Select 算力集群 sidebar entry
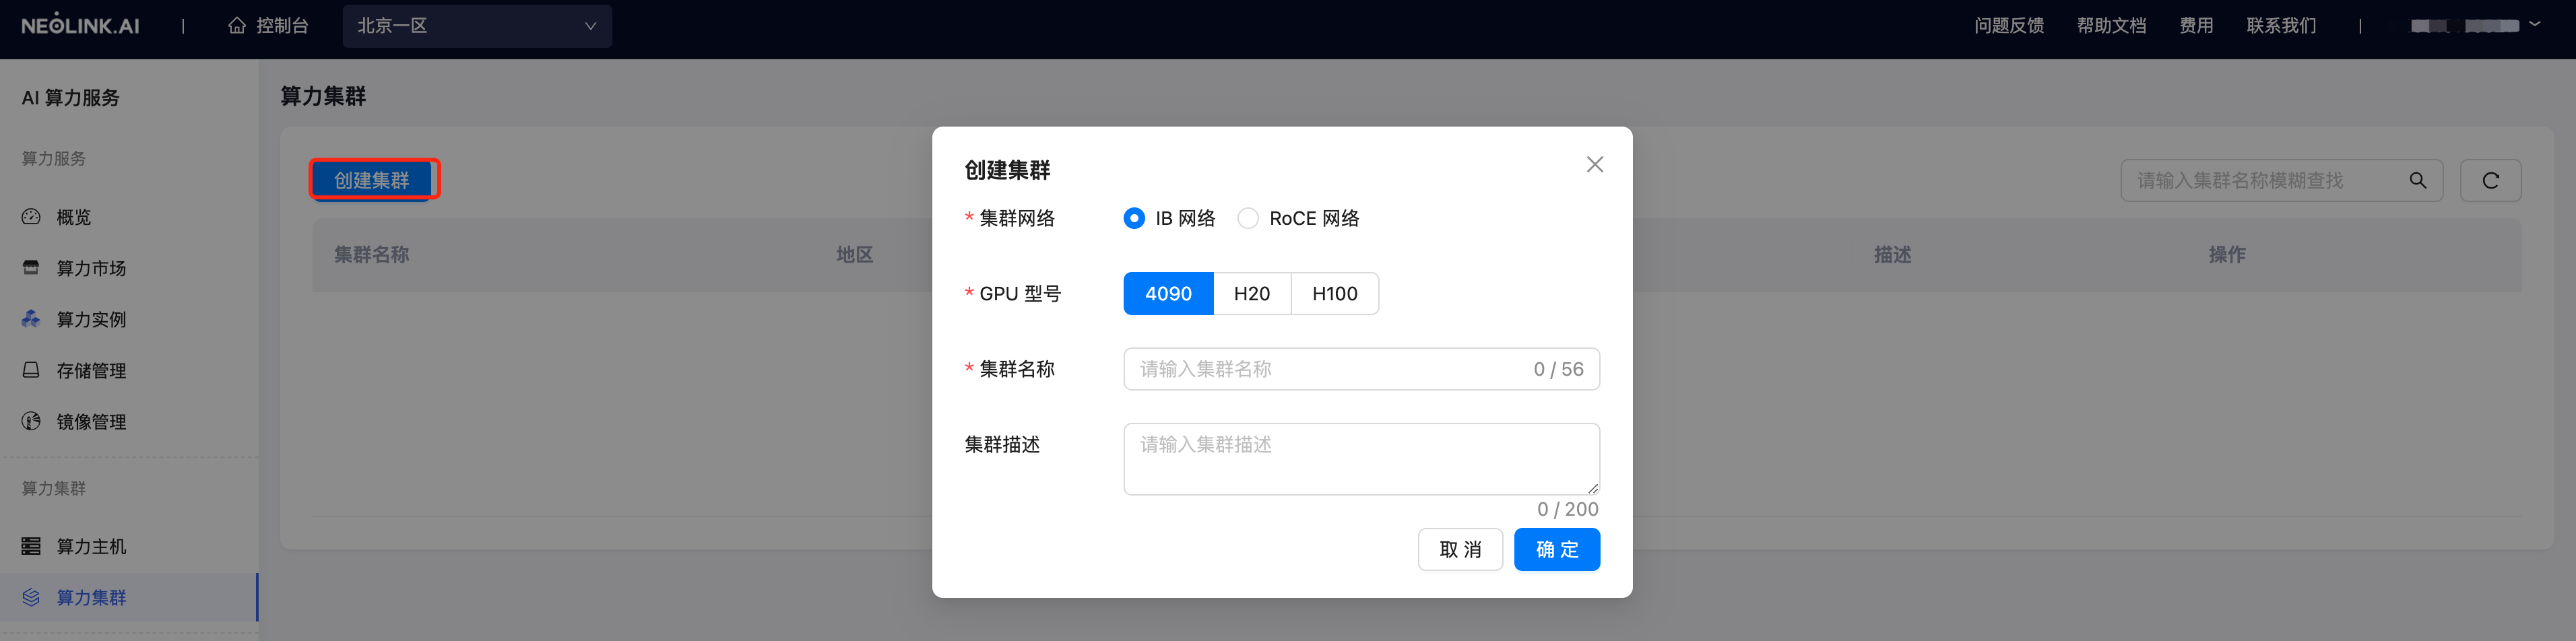 coord(129,597)
